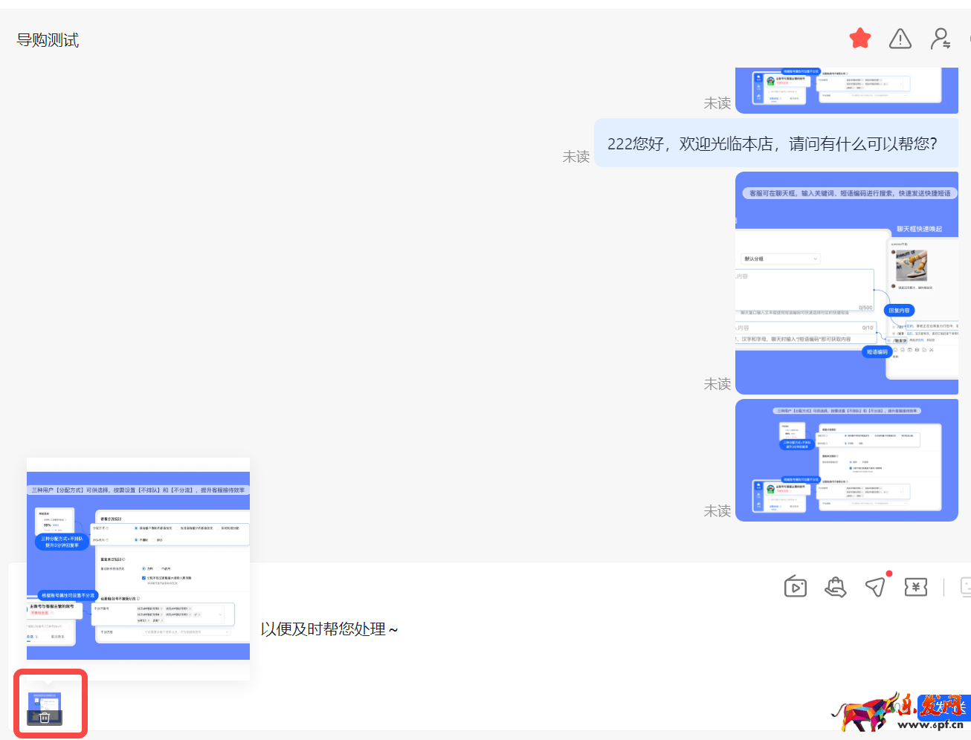Open the bottom 分配方式 image message

point(846,460)
